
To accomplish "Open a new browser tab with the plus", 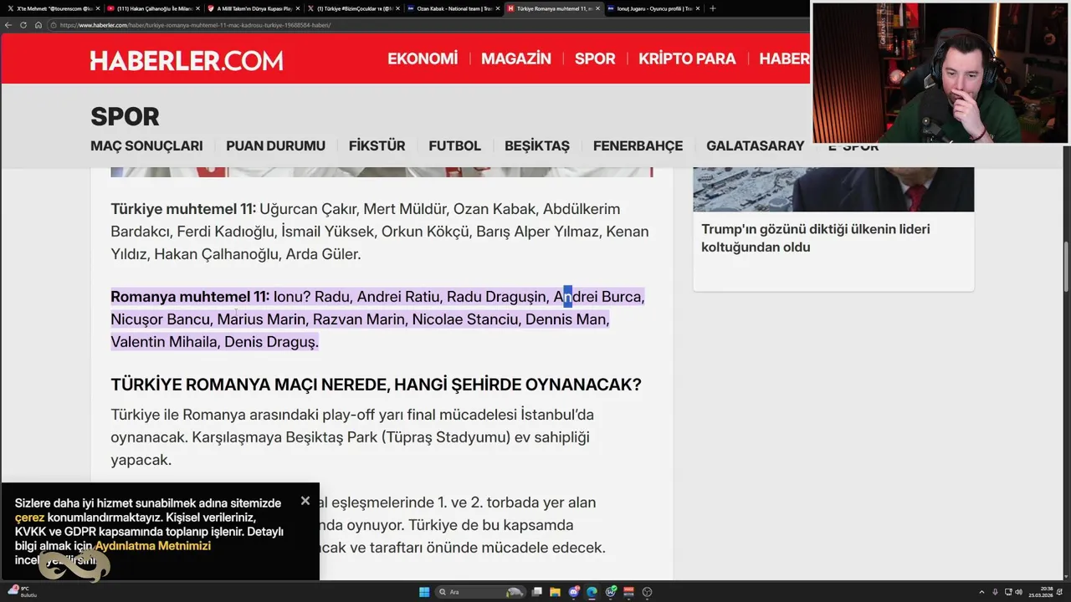I will click(x=713, y=8).
